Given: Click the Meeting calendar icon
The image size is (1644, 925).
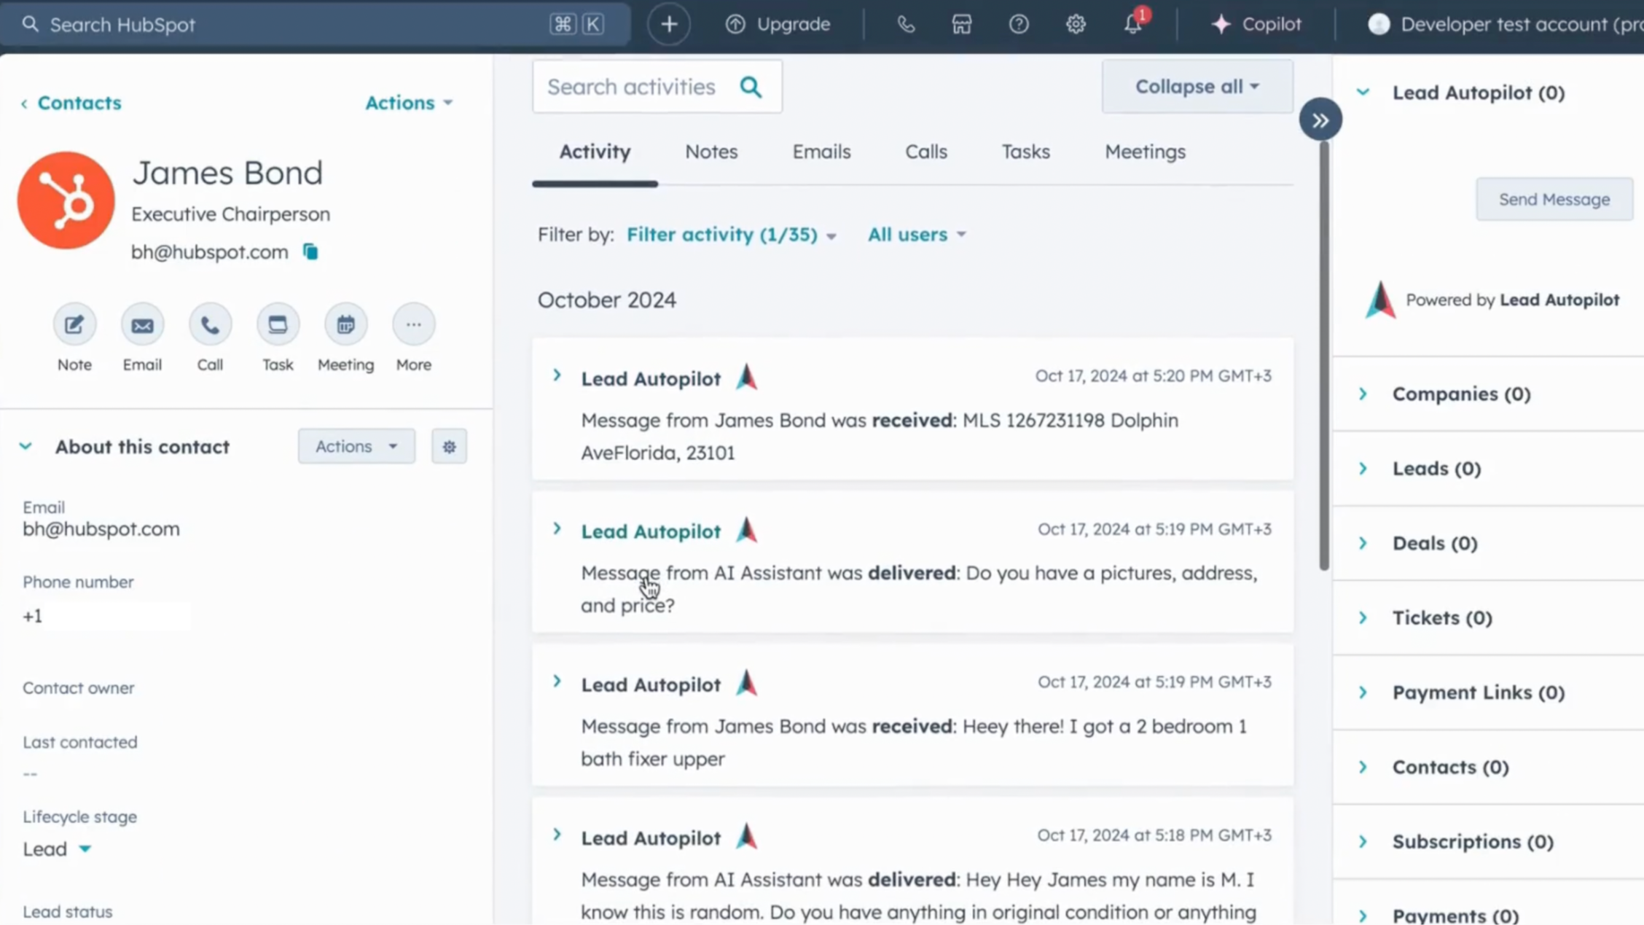Looking at the screenshot, I should (345, 325).
